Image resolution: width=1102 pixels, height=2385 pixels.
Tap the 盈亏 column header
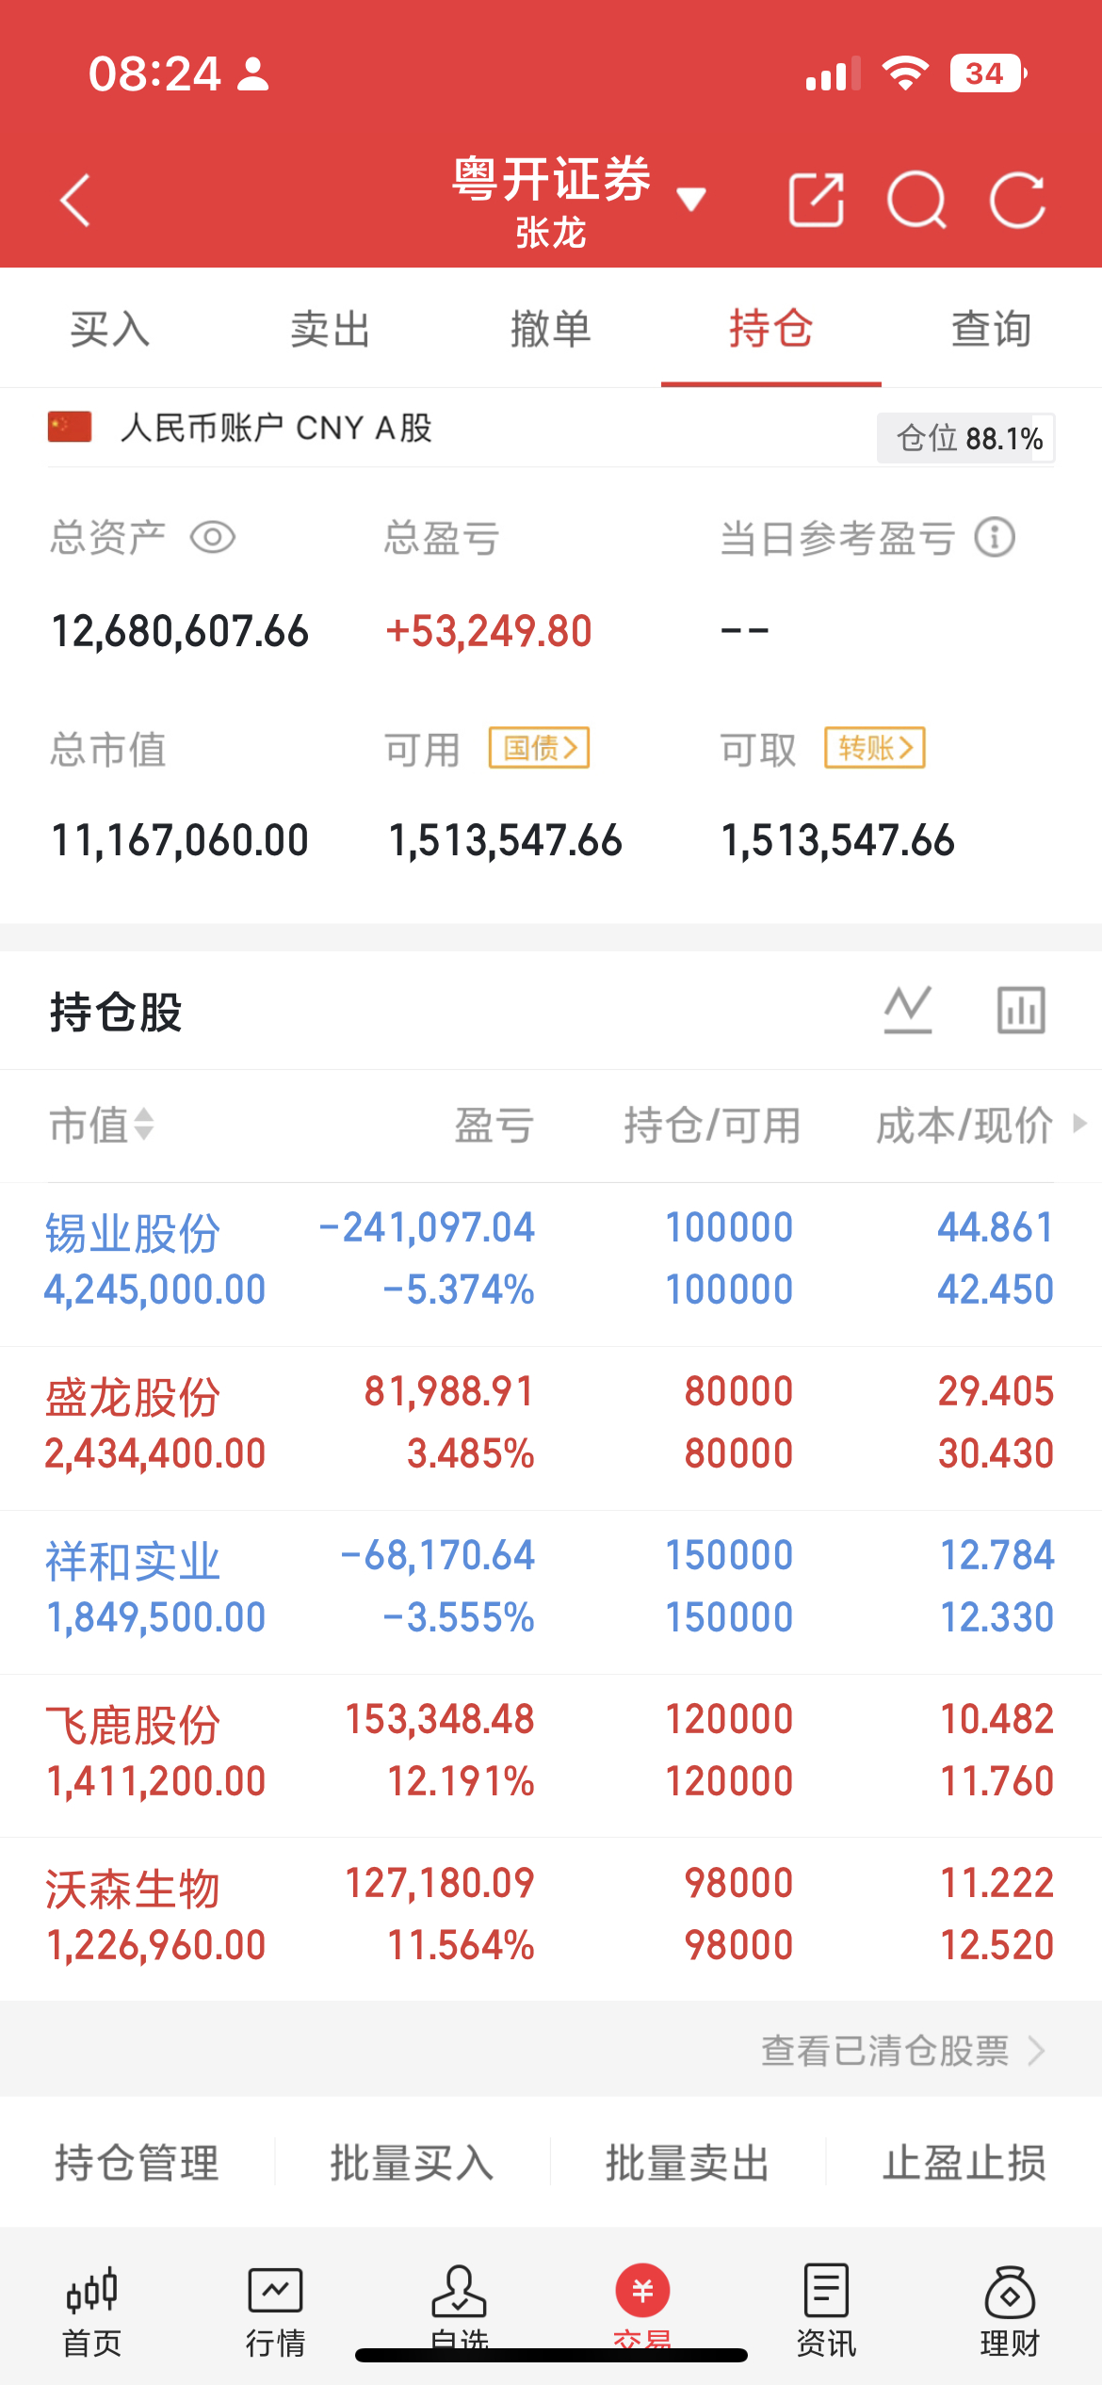point(494,1125)
